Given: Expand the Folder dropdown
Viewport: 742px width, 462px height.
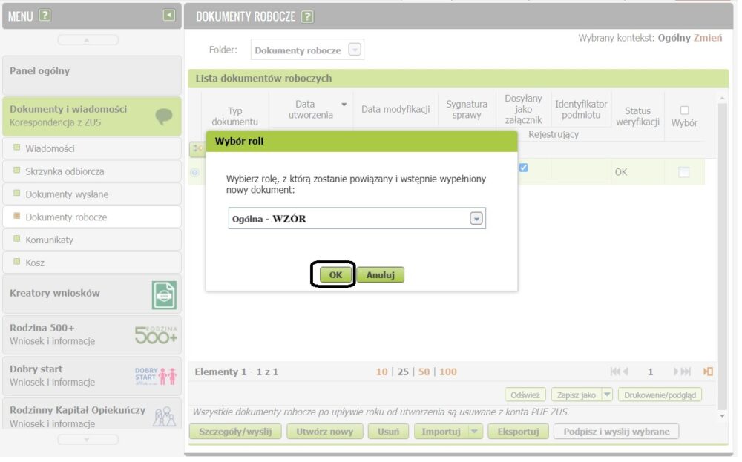Looking at the screenshot, I should pos(355,50).
